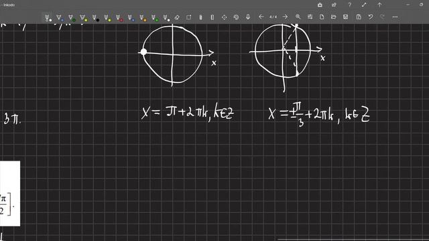429x241 pixels.
Task: Select the dark green pen tool
Action: [72, 17]
